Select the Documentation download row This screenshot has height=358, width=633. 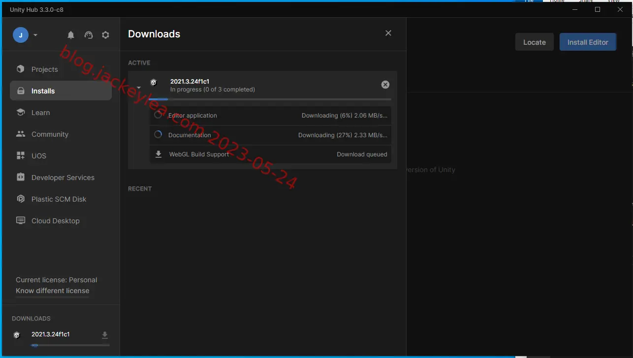tap(270, 135)
